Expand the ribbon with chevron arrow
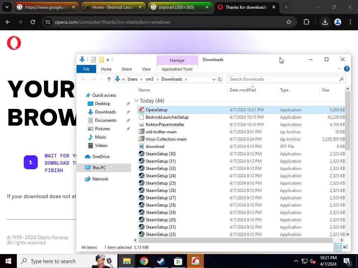The height and width of the screenshot is (268, 358). 339,69
